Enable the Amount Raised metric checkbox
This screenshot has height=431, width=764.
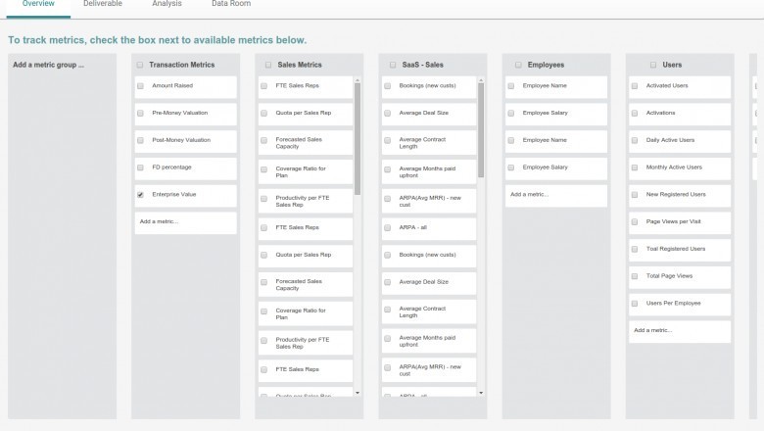[x=140, y=86]
